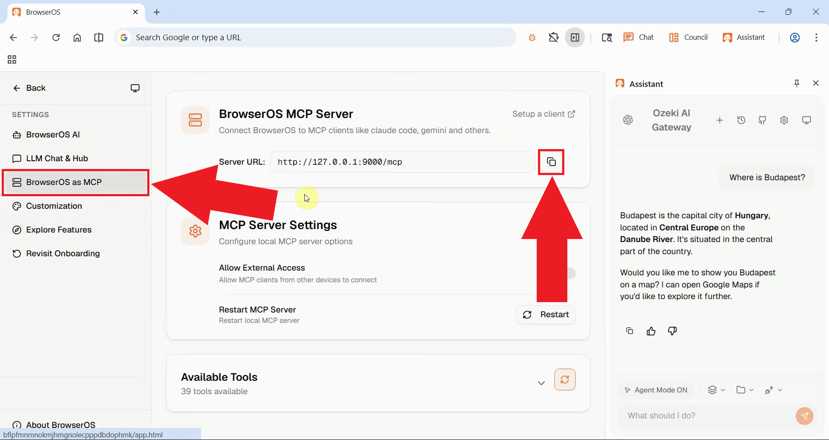Pin the Assistant side panel
Viewport: 829px width, 440px height.
pos(797,83)
